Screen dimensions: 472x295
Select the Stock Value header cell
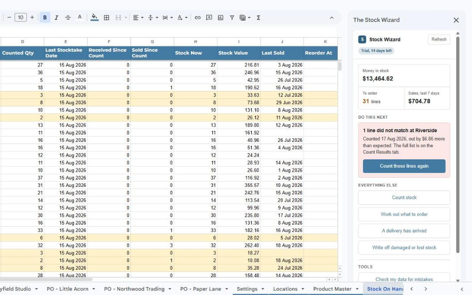point(239,53)
